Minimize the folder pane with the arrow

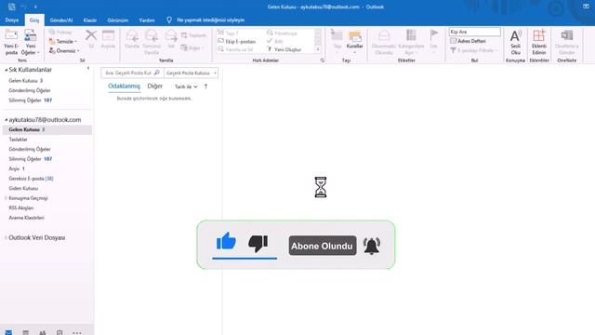[88, 68]
